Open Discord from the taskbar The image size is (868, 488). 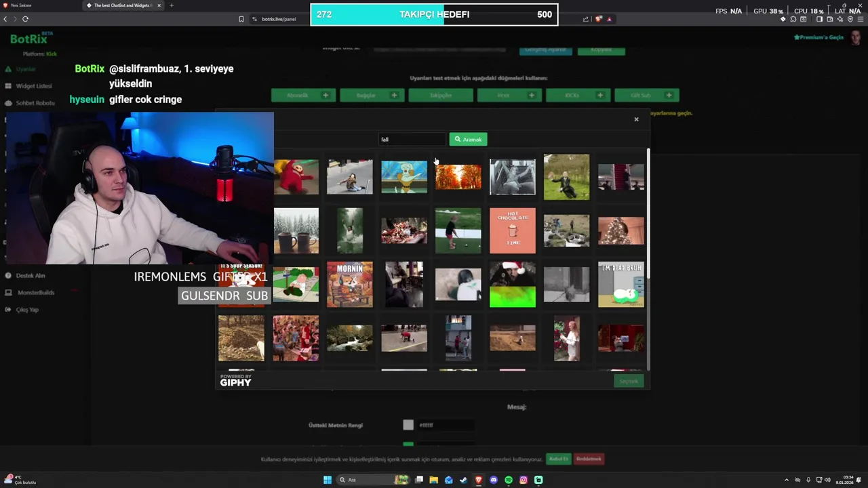[494, 480]
